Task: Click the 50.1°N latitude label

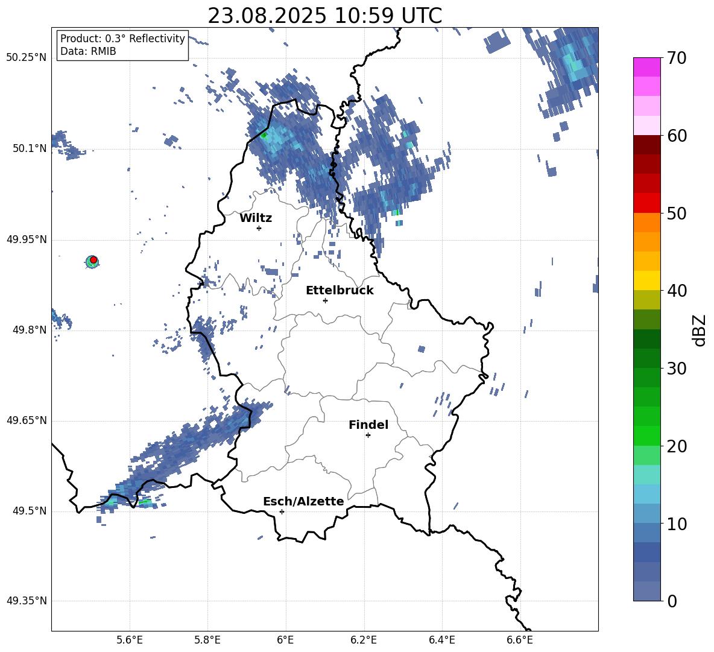Action: 30,149
